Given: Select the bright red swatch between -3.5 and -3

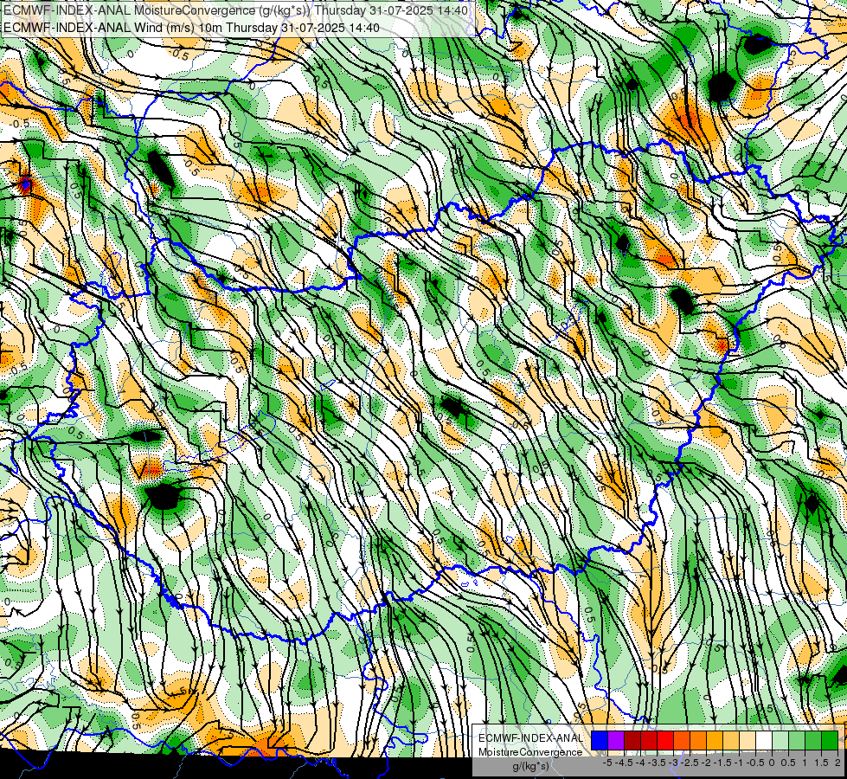Looking at the screenshot, I should tap(665, 740).
